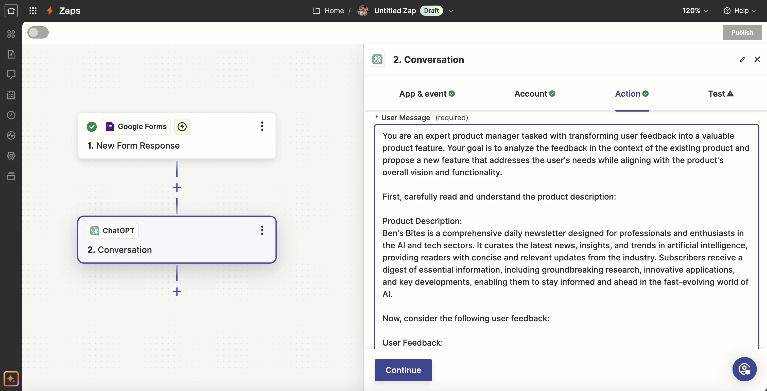
Task: Click the Publish button
Action: [742, 32]
